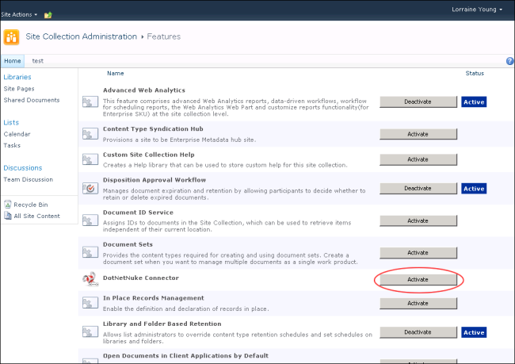Click the Active status of Disposition Approval Workflow

(x=474, y=189)
